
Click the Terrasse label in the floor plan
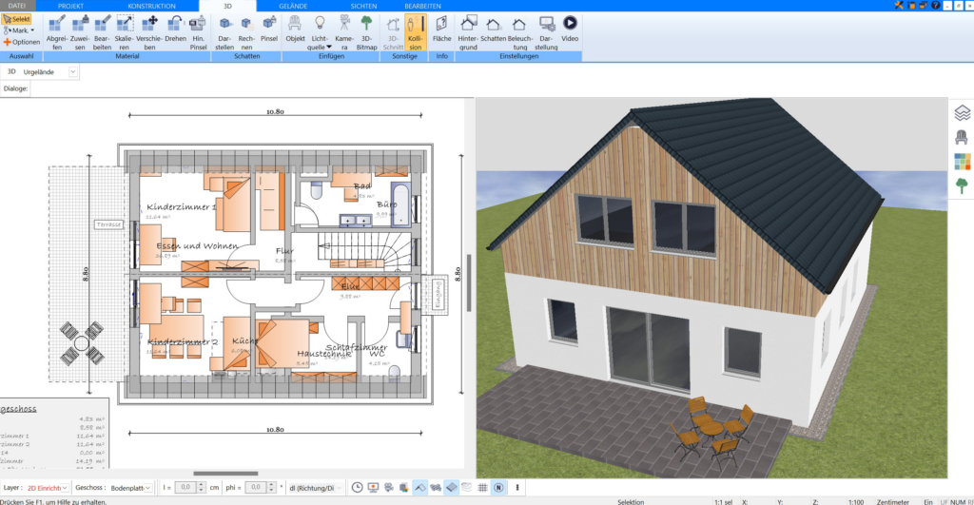[x=108, y=224]
